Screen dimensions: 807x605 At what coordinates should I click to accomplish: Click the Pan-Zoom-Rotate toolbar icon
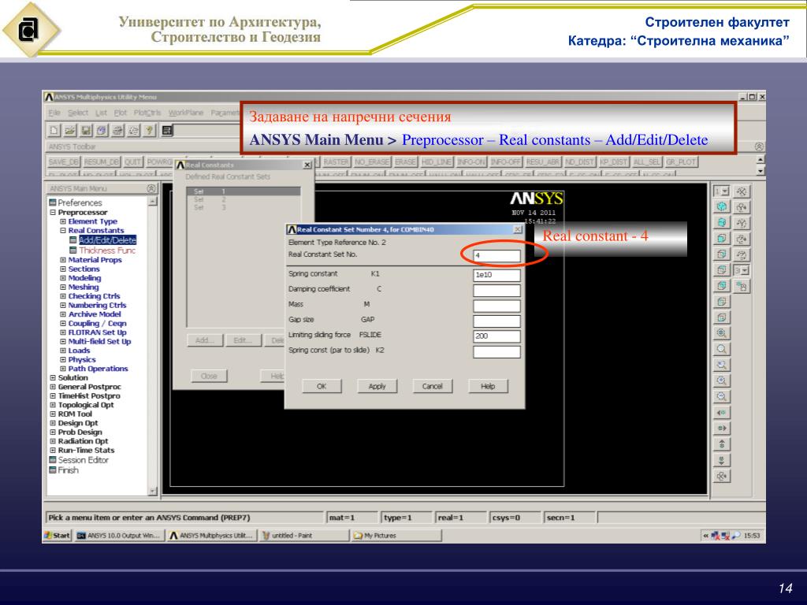[102, 131]
